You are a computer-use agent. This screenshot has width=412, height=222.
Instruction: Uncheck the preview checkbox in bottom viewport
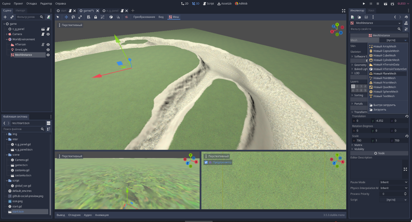pos(206,163)
